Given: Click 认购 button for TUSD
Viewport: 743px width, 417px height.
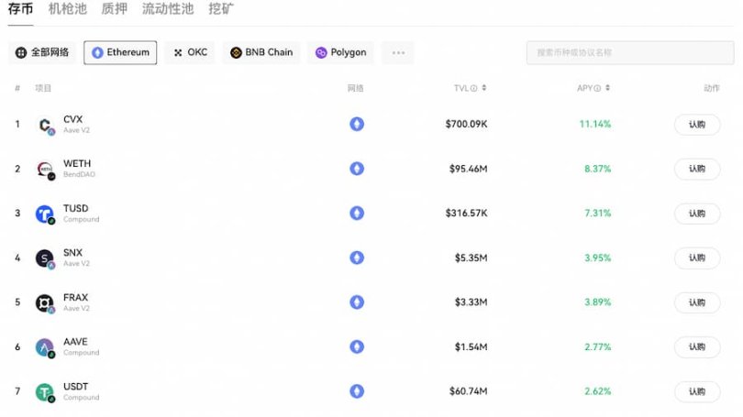Looking at the screenshot, I should (x=697, y=214).
